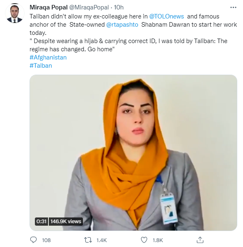Click the 0:31 video duration badge

[41, 222]
